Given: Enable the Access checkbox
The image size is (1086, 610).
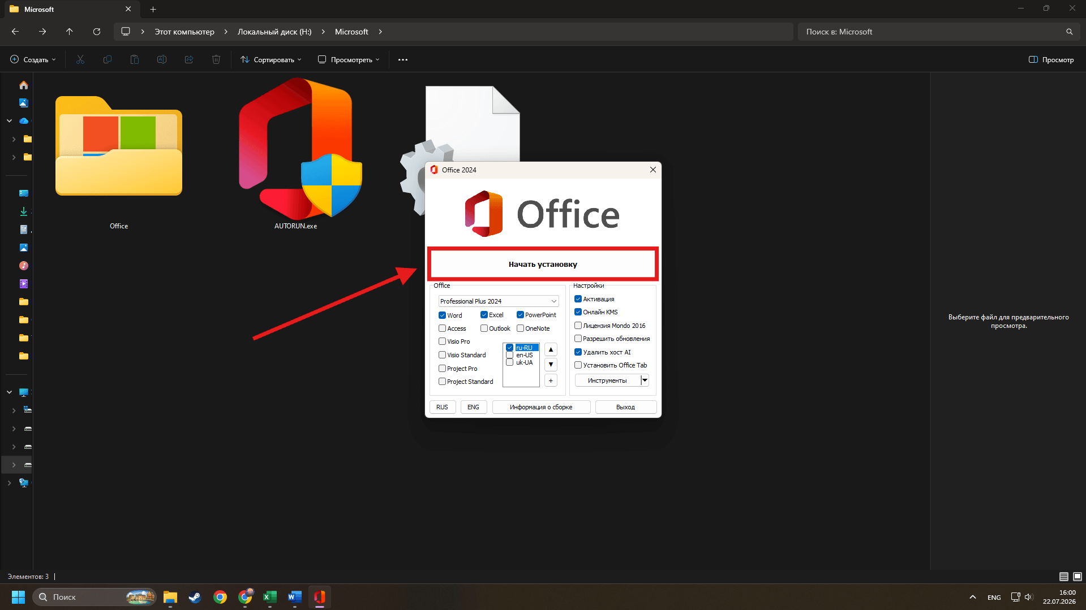Looking at the screenshot, I should 443,328.
